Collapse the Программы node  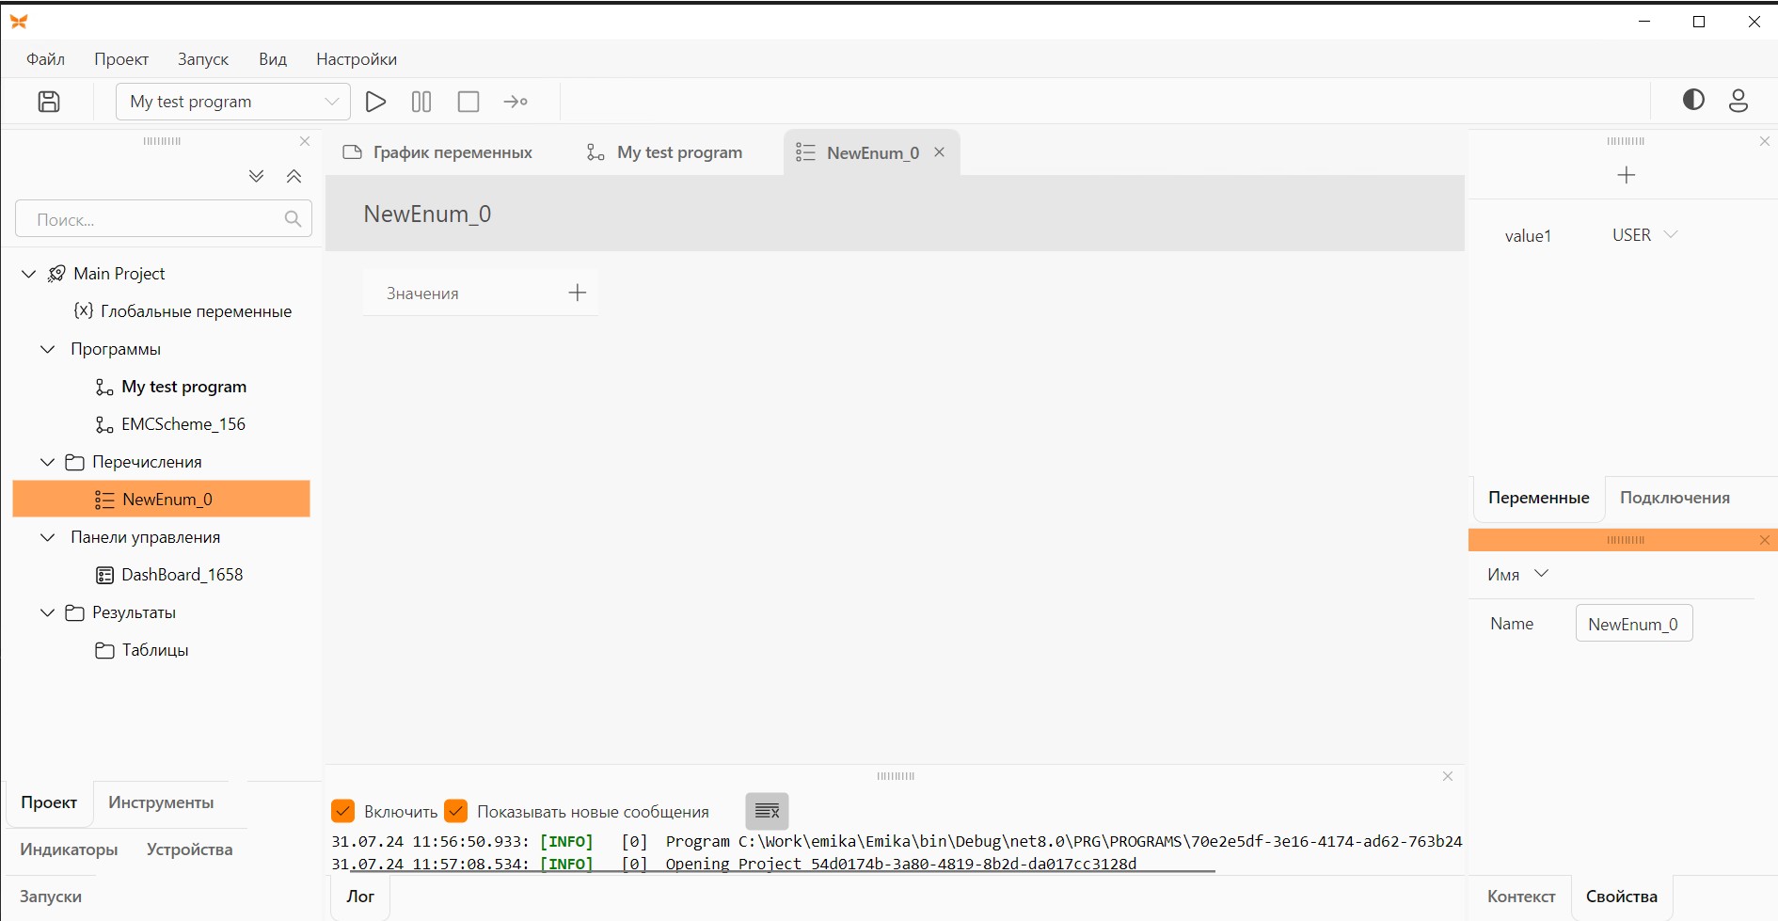point(47,349)
